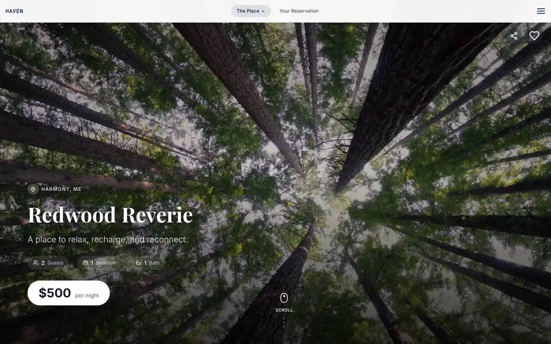The image size is (551, 344).
Task: Expand The Place dropdown
Action: tap(251, 11)
